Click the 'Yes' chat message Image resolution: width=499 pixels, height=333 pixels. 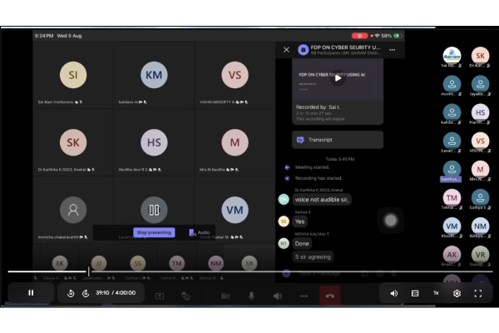tap(299, 221)
